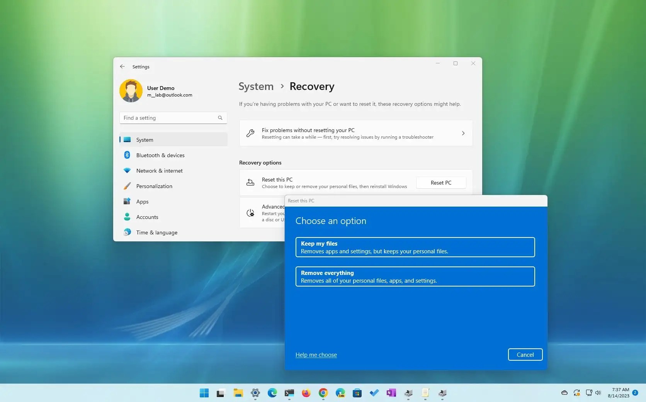This screenshot has width=646, height=402.
Task: Click the volume icon in the system tray
Action: pos(598,393)
